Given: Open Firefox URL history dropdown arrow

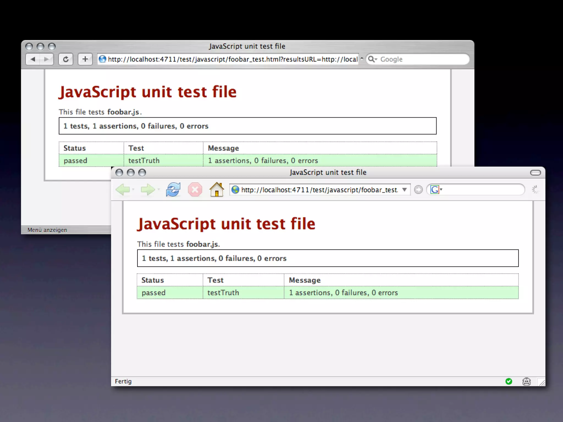Looking at the screenshot, I should click(404, 190).
